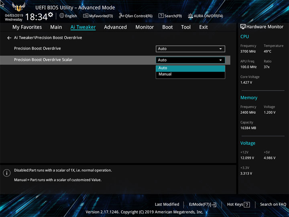The height and width of the screenshot is (217, 289).
Task: Click the EzMode exit arrow icon
Action: (214, 205)
